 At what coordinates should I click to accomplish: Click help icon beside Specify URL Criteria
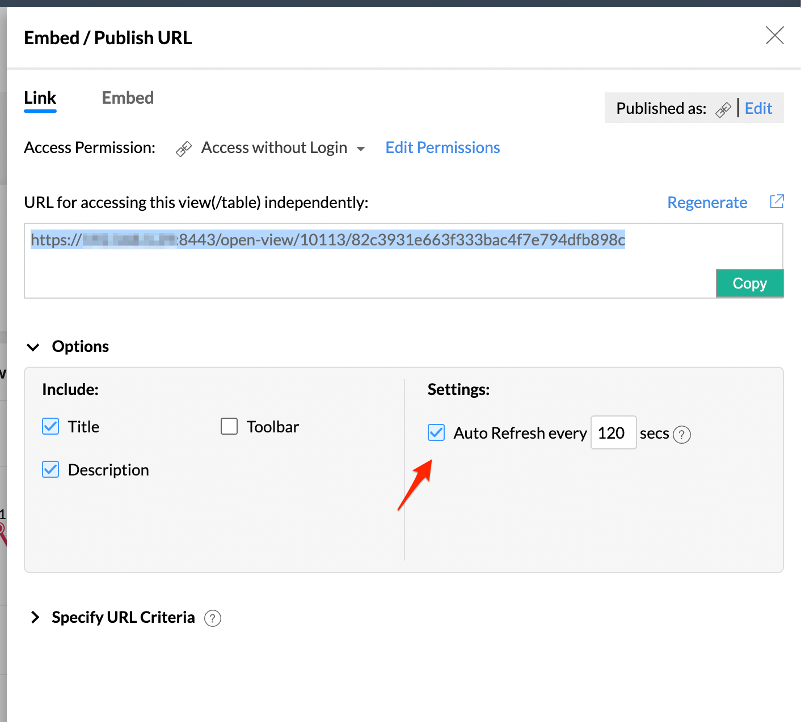click(213, 618)
